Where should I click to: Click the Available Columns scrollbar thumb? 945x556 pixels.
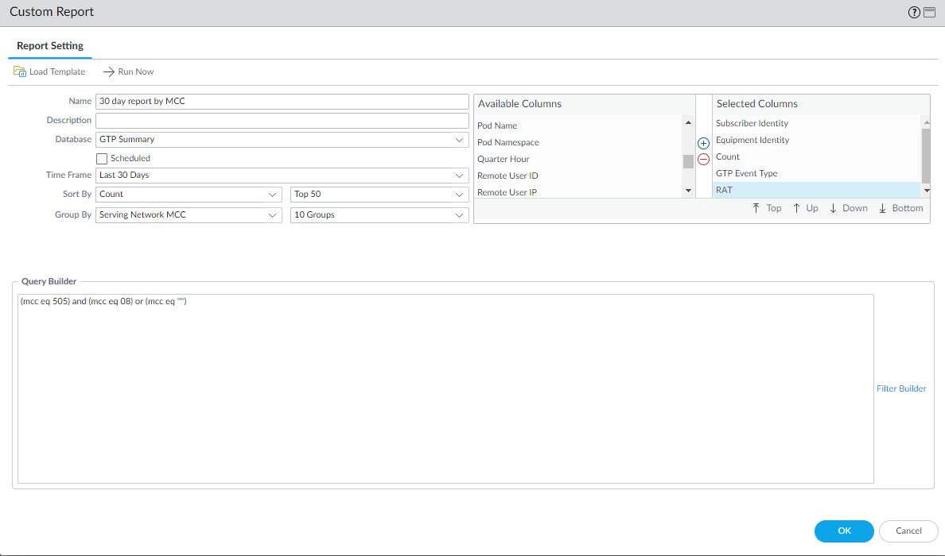[x=688, y=161]
